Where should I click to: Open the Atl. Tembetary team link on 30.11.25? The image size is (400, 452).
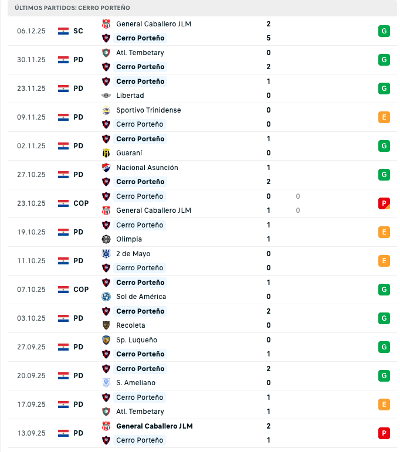140,53
